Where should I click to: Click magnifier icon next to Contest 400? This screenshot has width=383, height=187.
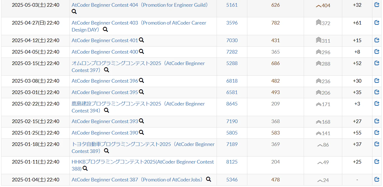tap(142, 52)
